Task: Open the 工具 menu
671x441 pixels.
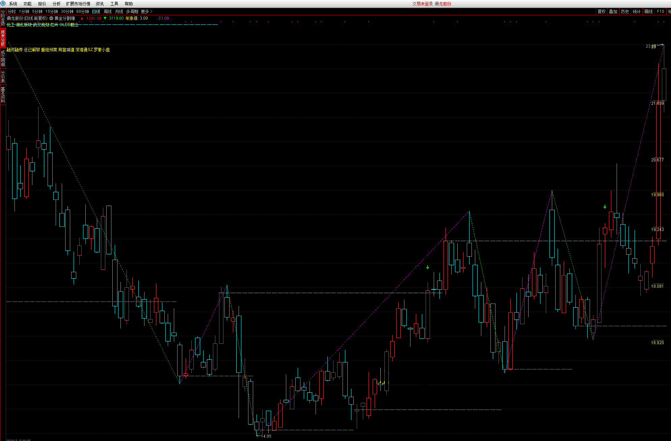Action: tap(114, 4)
